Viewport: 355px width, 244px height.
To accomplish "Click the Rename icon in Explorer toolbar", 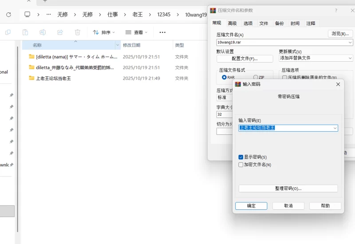I will [43, 32].
